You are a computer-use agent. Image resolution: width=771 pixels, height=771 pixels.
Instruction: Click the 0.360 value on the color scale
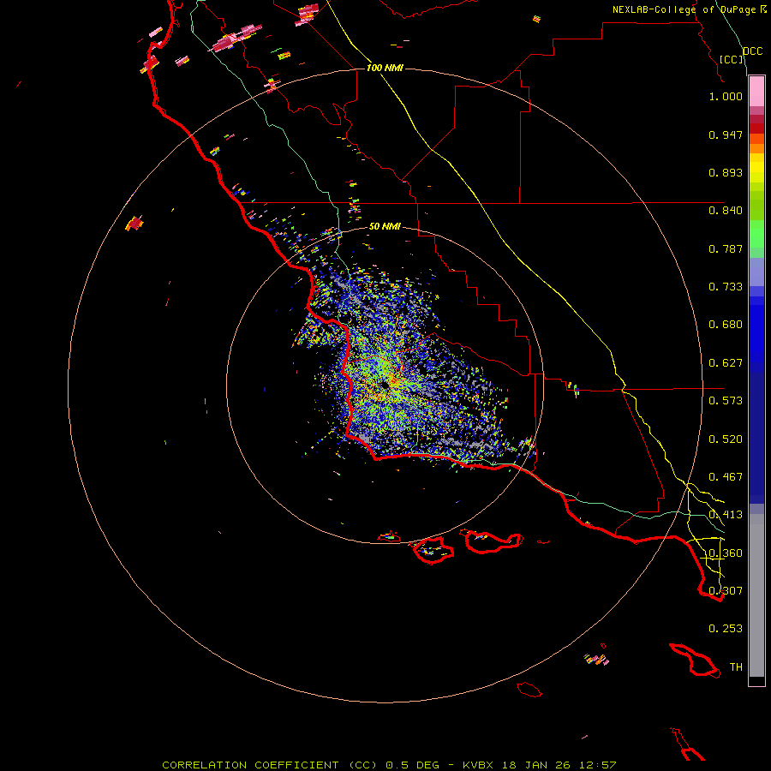click(726, 553)
